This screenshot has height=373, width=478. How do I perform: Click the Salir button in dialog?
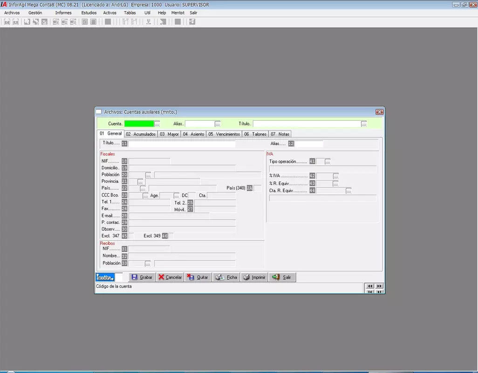pos(282,277)
